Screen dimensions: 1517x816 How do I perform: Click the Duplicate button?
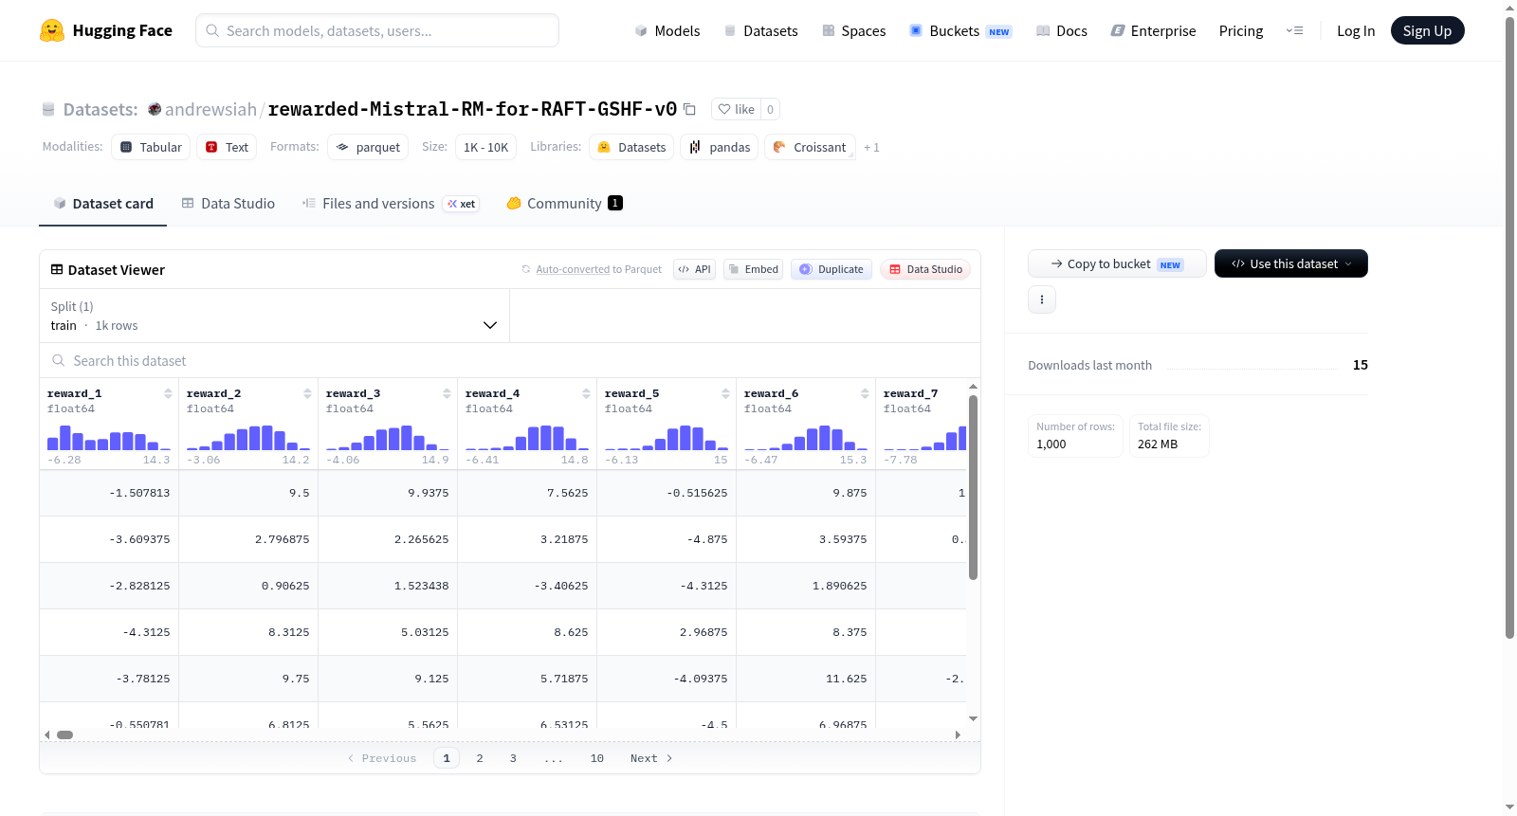(x=832, y=269)
